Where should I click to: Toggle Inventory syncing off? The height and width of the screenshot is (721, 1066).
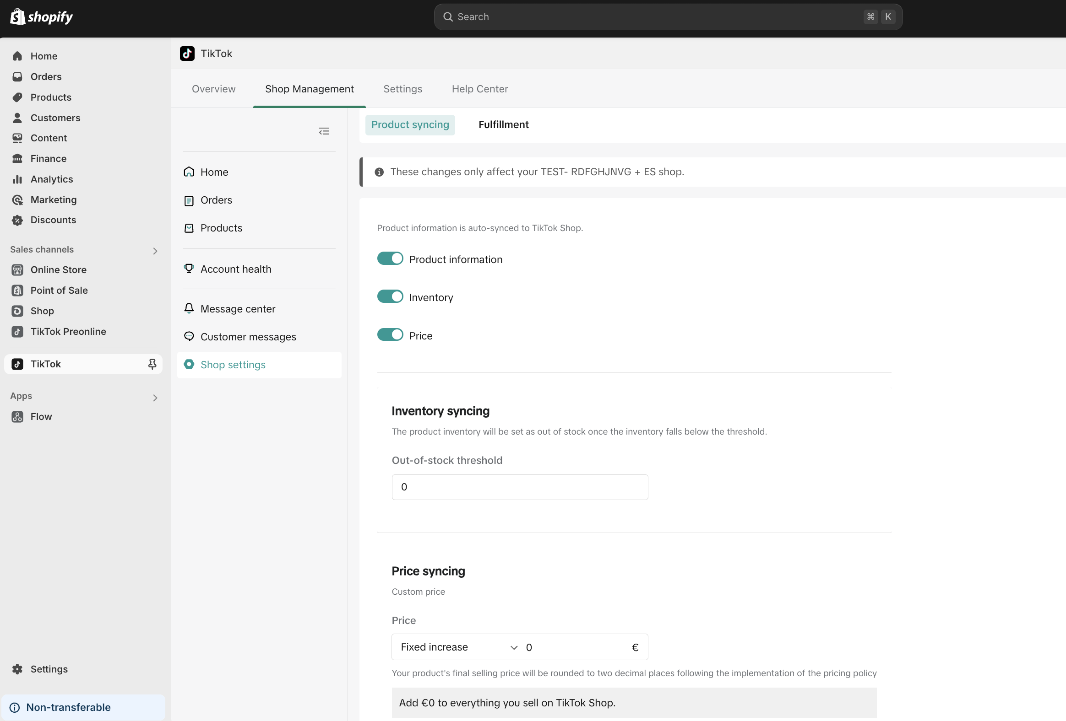click(x=390, y=297)
